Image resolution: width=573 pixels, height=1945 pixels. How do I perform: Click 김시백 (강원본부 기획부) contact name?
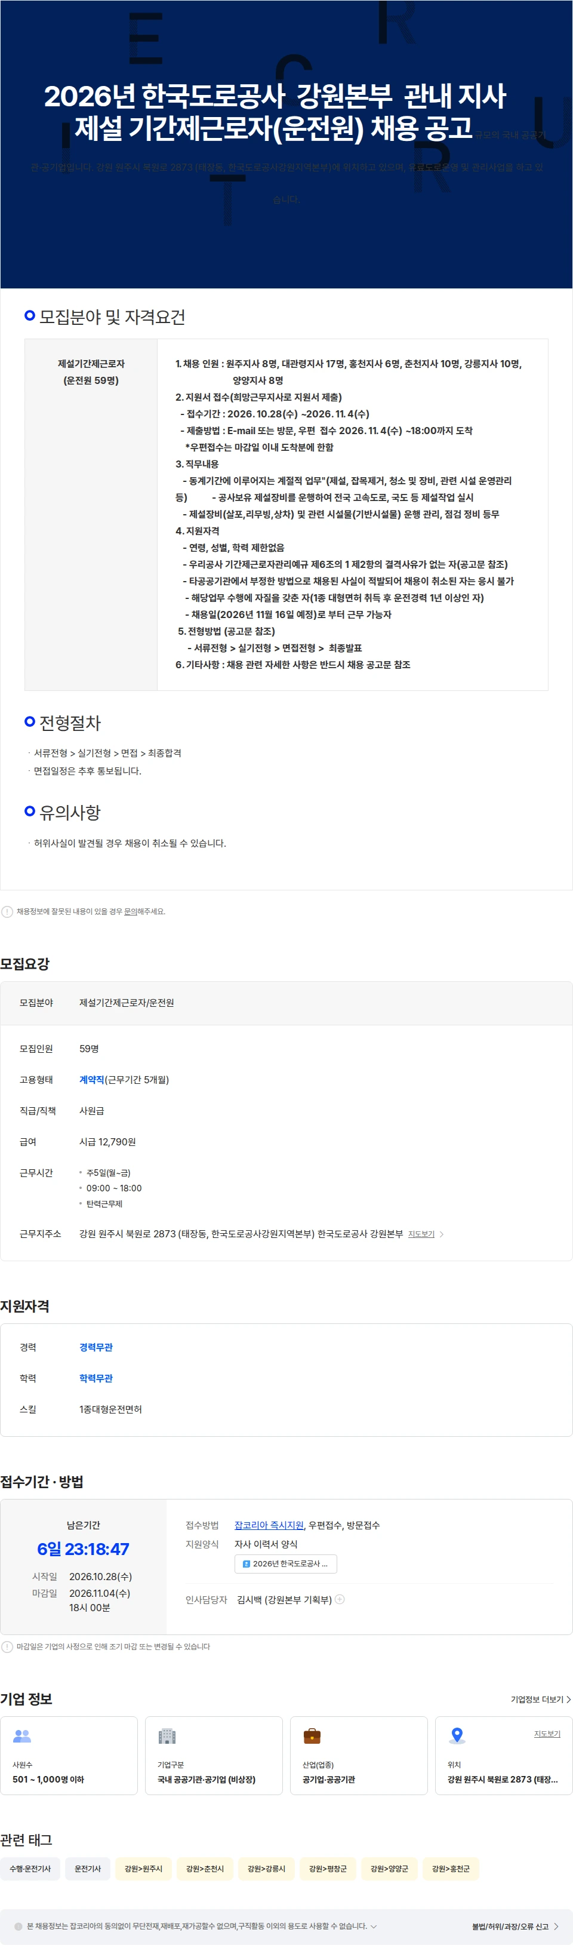coord(284,1599)
